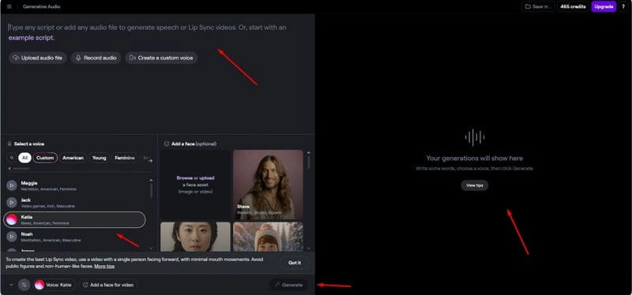The image size is (632, 295).
Task: Select the Steve face thumbnail
Action: [268, 185]
